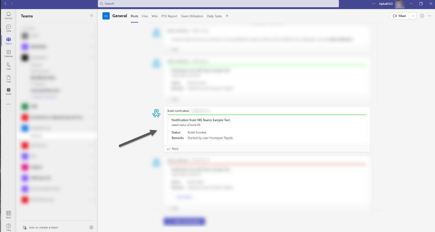The height and width of the screenshot is (232, 435).
Task: Expand the Meet button dropdown arrow
Action: click(412, 15)
